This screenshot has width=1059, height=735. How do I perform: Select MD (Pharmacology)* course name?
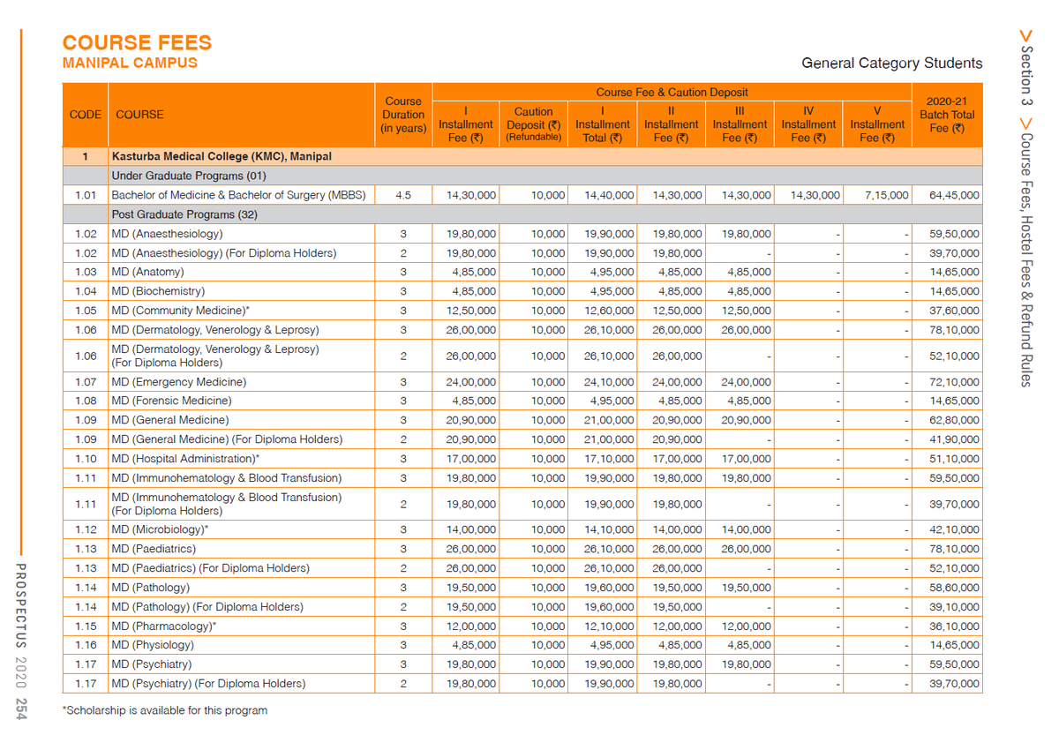coord(163,626)
